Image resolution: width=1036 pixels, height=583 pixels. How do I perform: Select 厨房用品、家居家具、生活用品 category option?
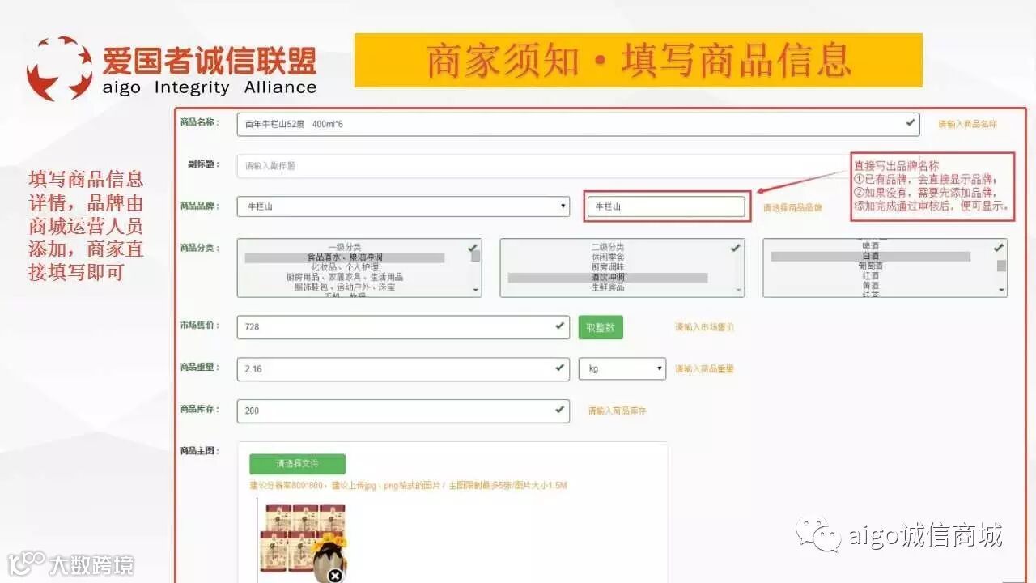point(345,277)
